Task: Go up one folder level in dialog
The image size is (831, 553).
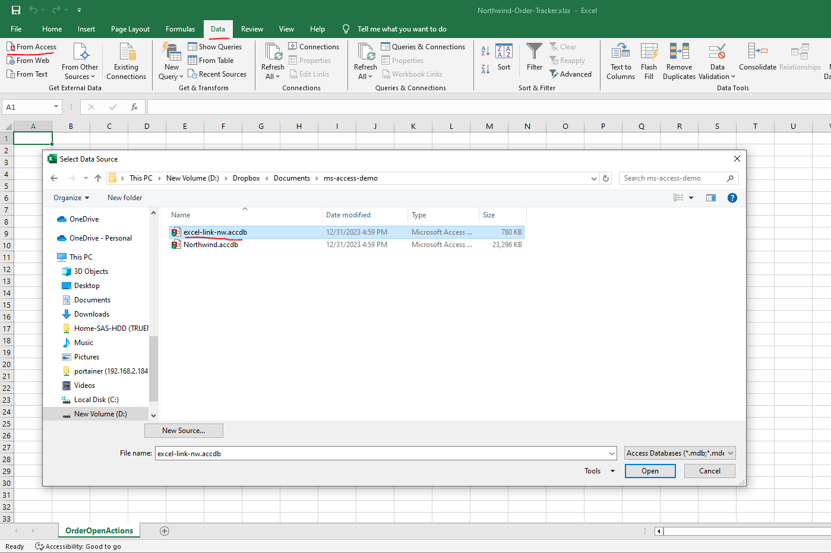Action: point(98,178)
